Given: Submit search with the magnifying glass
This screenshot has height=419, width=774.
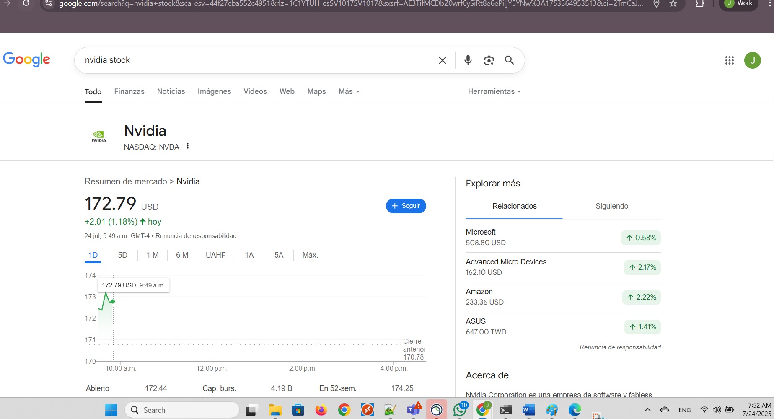Looking at the screenshot, I should coord(509,60).
